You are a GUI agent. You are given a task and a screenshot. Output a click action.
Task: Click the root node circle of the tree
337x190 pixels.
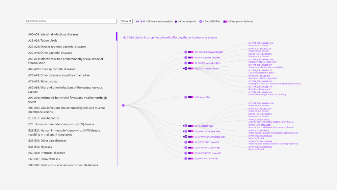(x=123, y=105)
